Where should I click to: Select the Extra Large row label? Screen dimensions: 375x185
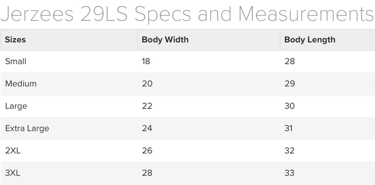tap(27, 128)
